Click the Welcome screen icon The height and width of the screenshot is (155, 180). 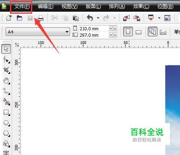click(x=168, y=18)
